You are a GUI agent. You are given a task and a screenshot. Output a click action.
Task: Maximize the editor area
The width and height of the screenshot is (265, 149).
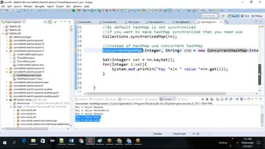pyautogui.click(x=260, y=22)
